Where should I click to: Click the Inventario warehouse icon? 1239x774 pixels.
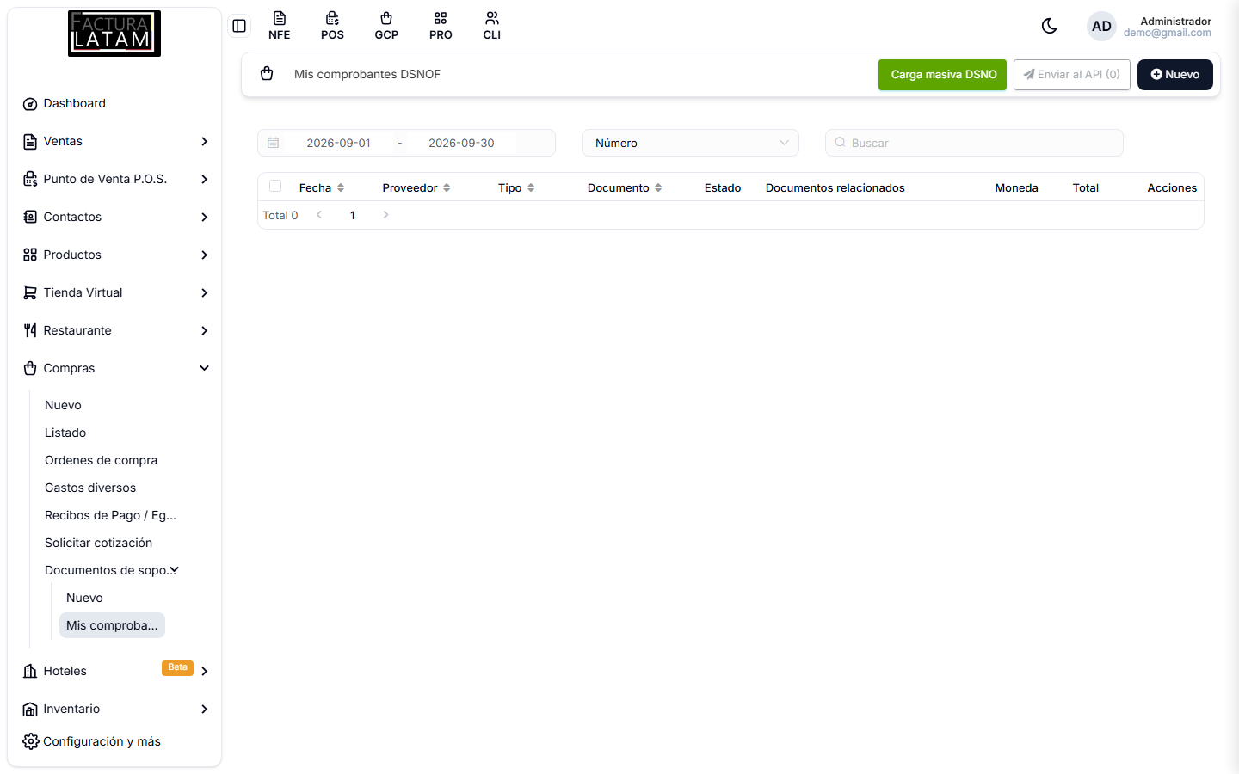[x=30, y=709]
